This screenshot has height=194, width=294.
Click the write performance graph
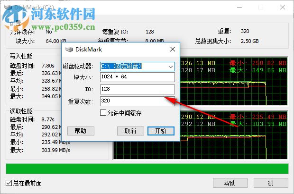pos(234,81)
